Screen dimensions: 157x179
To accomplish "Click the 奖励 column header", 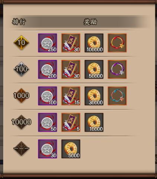I will [90, 22].
